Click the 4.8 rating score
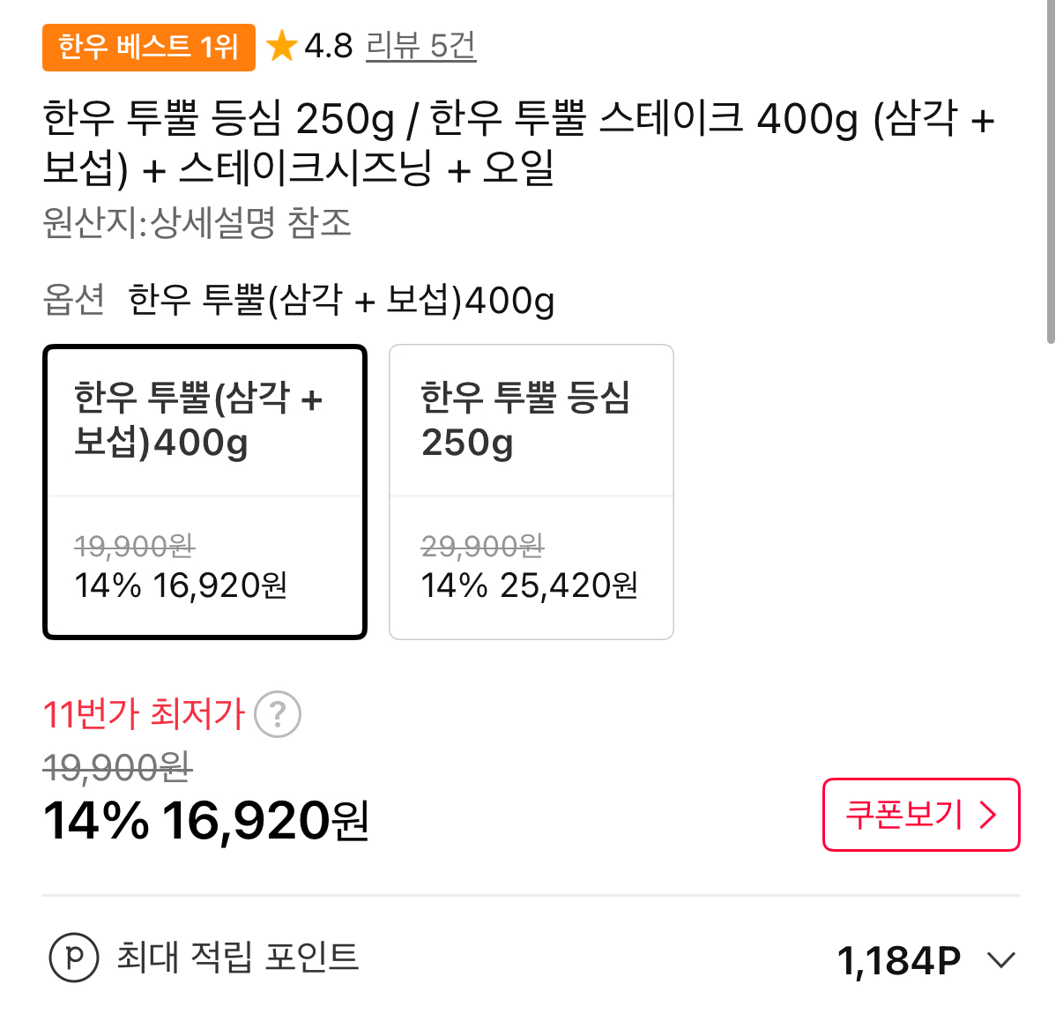Viewport: 1063px width, 1014px height. [x=329, y=46]
